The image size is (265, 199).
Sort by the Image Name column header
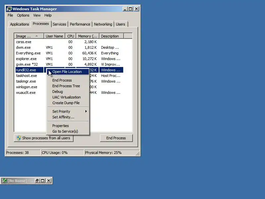click(x=29, y=36)
